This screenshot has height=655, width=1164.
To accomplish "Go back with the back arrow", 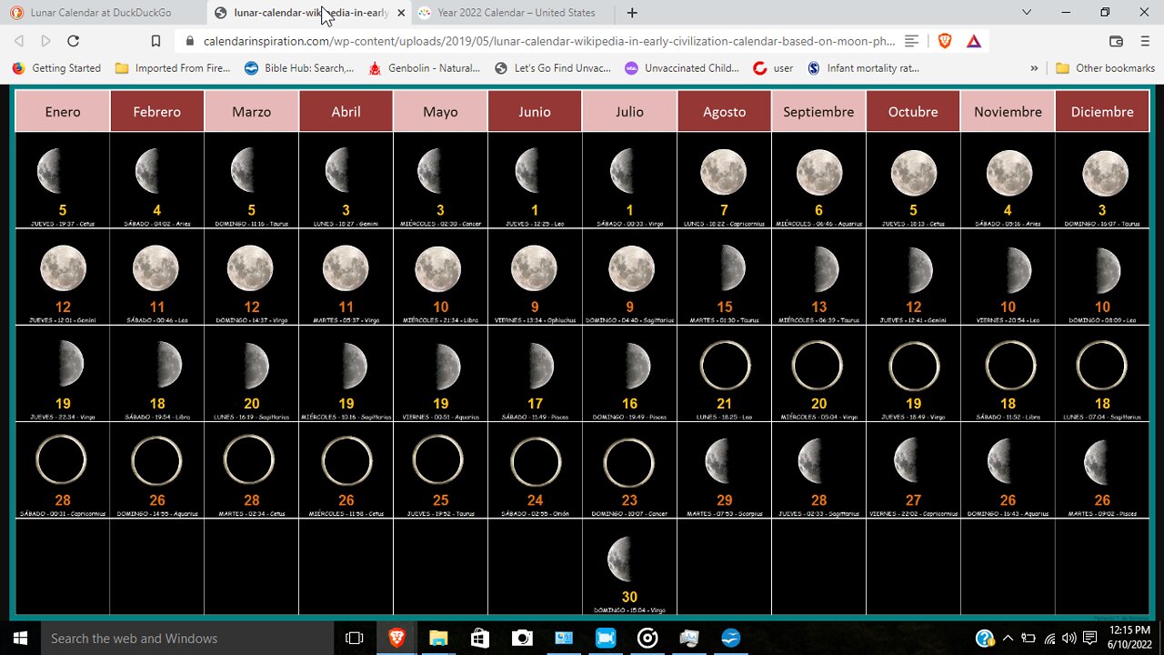I will pyautogui.click(x=19, y=41).
